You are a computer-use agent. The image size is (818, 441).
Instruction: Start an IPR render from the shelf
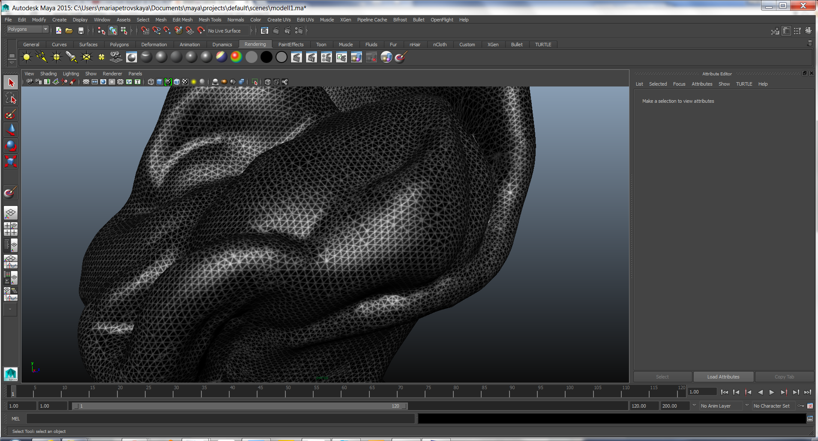[311, 57]
